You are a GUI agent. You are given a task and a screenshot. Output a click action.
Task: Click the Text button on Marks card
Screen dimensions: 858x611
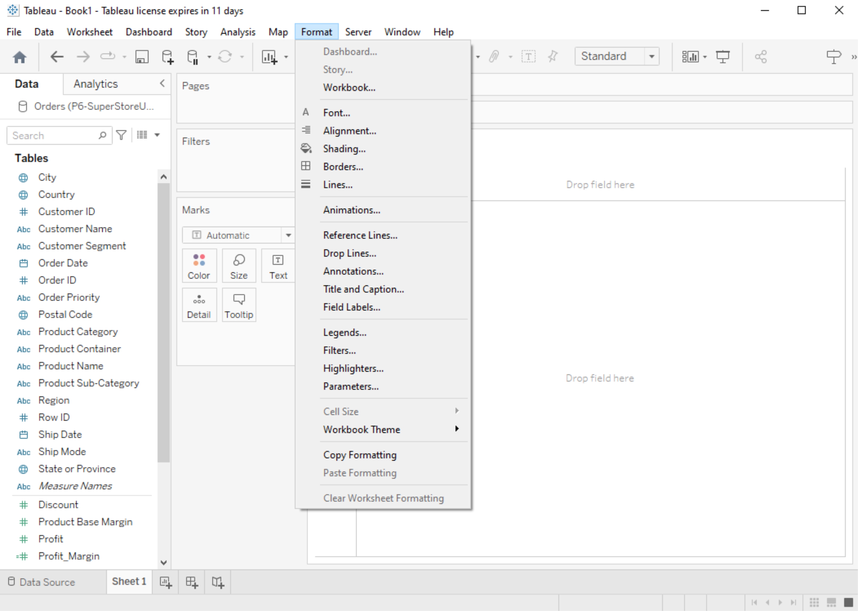click(278, 266)
